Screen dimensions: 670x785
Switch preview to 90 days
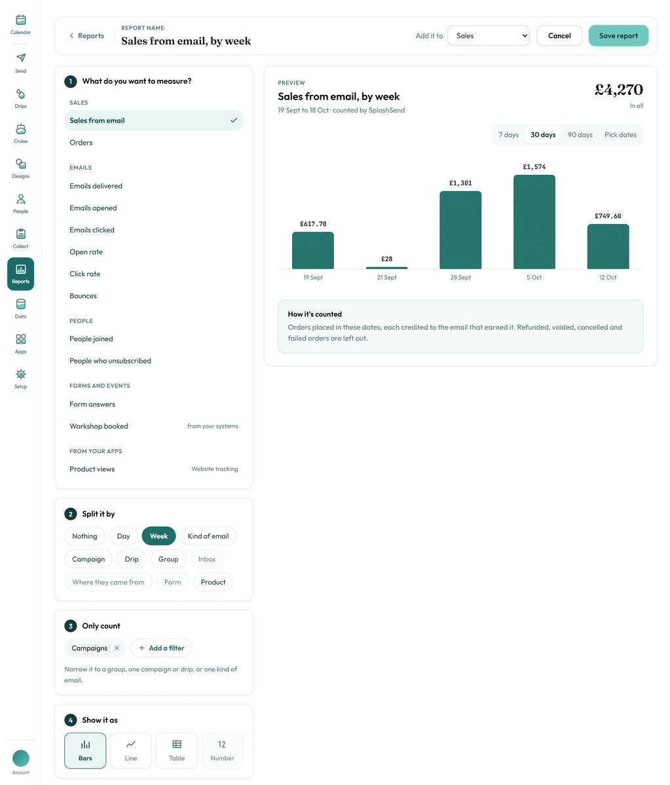[580, 135]
